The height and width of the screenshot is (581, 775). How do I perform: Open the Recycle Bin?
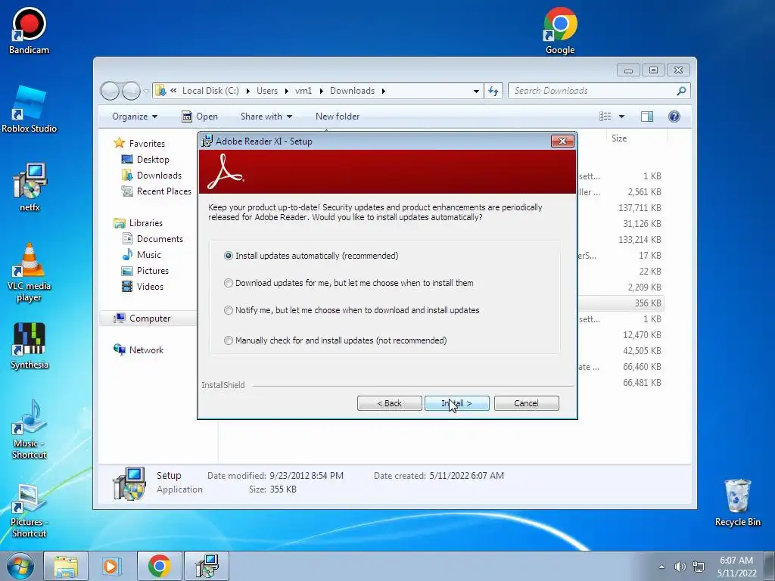[x=737, y=502]
